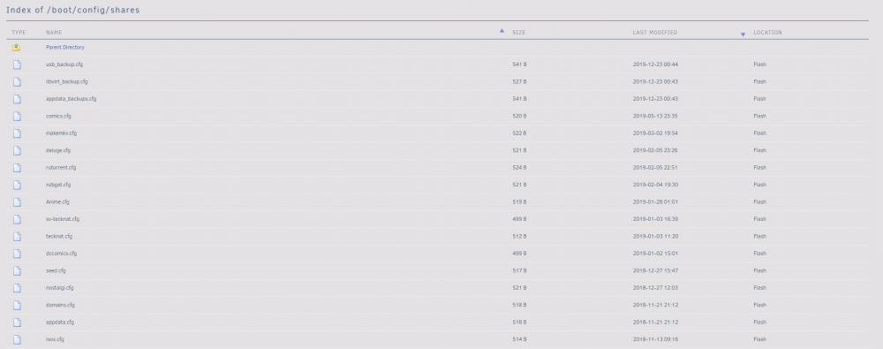Sort by the Type column header
The height and width of the screenshot is (349, 883).
pyautogui.click(x=19, y=33)
